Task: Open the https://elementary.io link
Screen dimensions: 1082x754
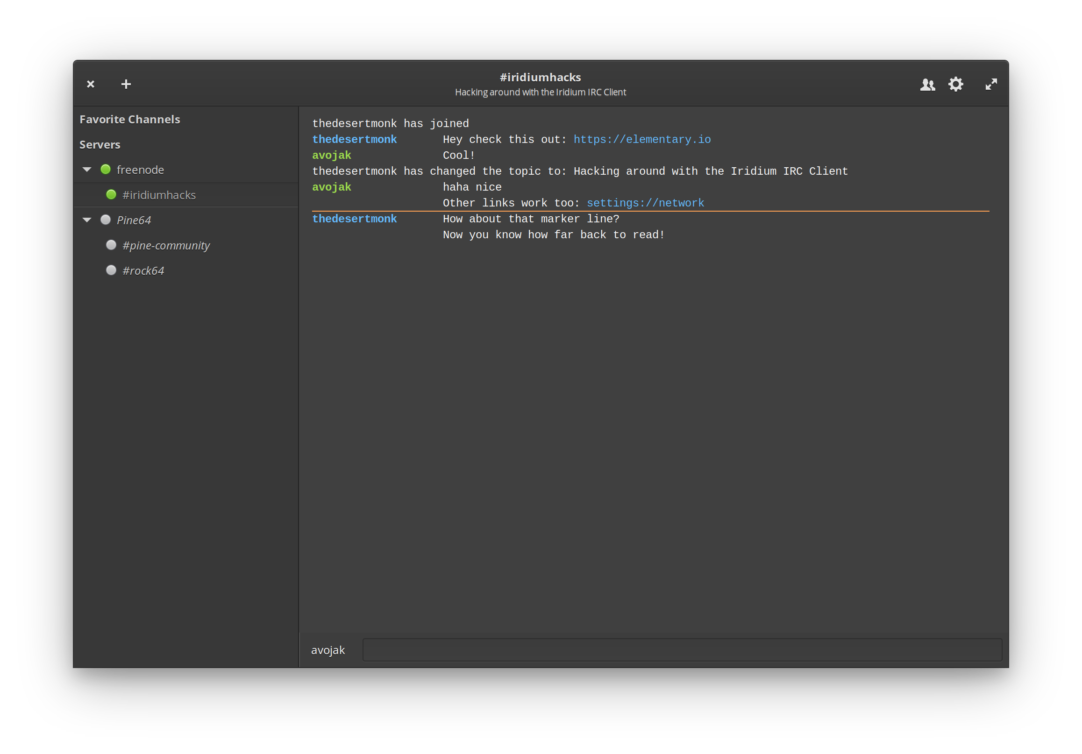Action: (x=642, y=140)
